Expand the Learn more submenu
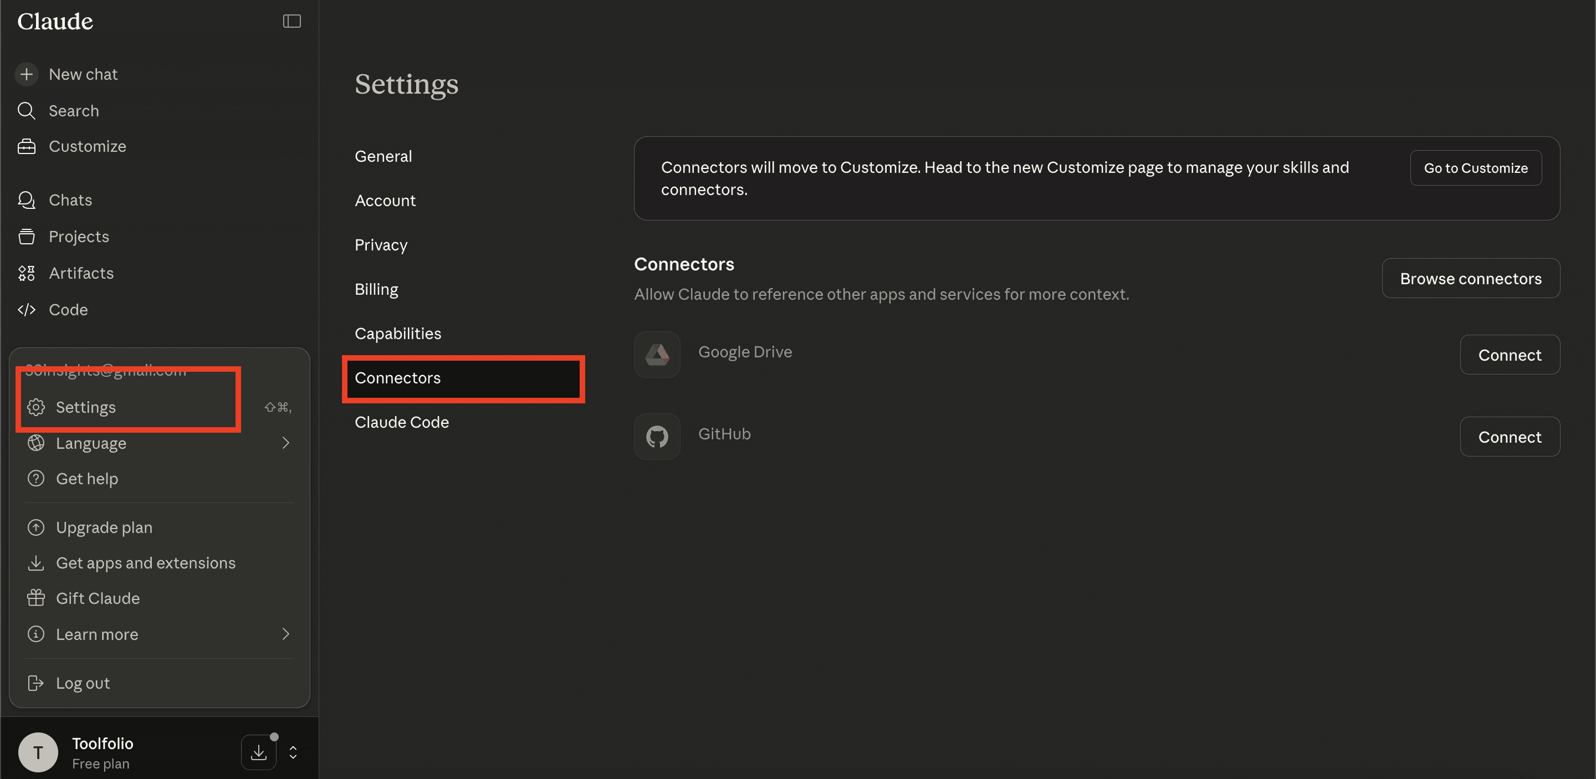1596x779 pixels. [x=285, y=634]
